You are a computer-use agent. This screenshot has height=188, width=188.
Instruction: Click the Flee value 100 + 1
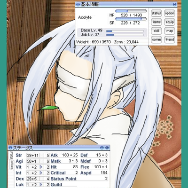101,167
